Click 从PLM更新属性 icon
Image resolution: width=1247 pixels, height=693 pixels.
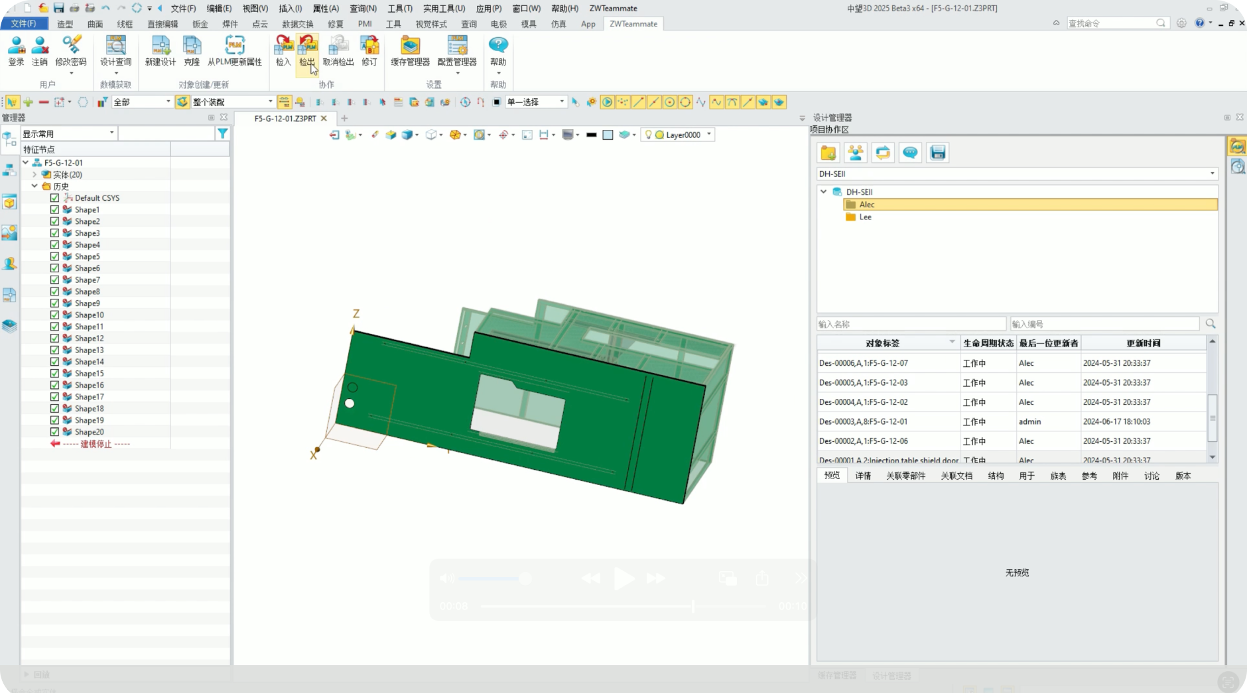click(235, 50)
